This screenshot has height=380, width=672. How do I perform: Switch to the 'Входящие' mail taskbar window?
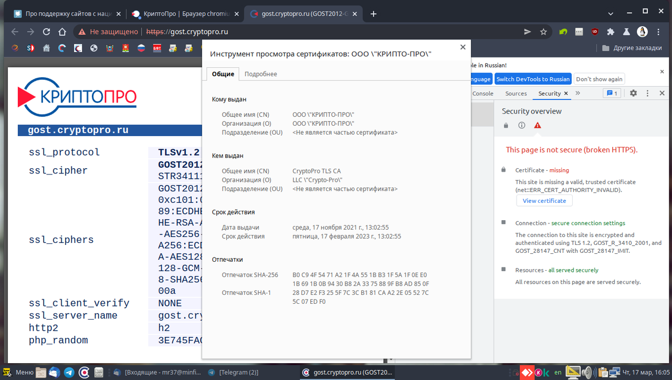(x=157, y=373)
